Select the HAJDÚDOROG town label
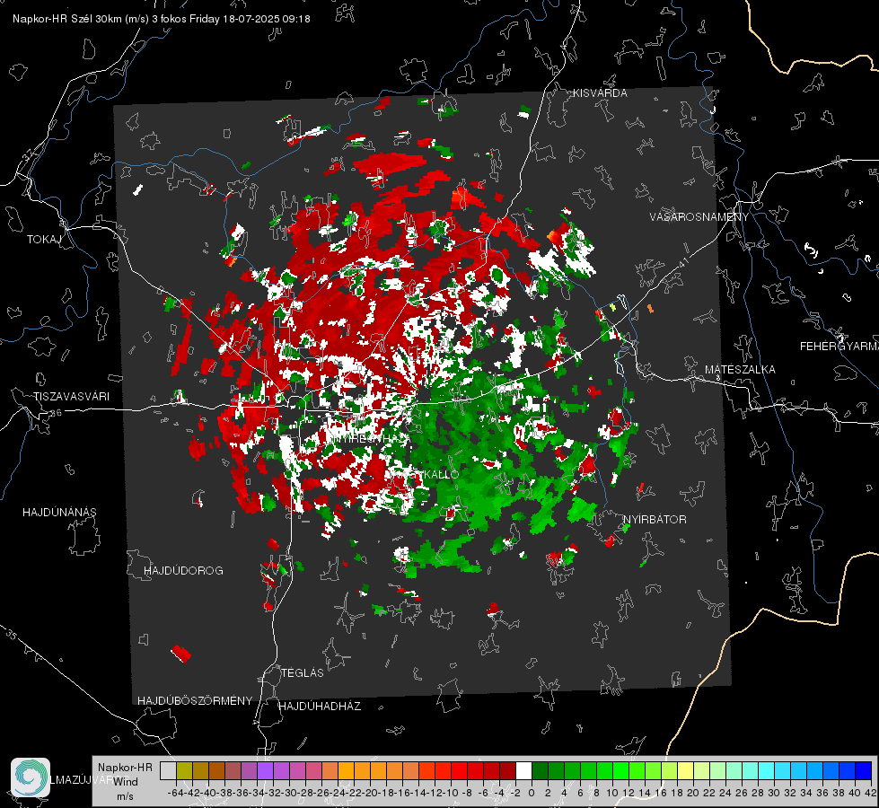Screen dimensions: 879x808 pyautogui.click(x=183, y=571)
